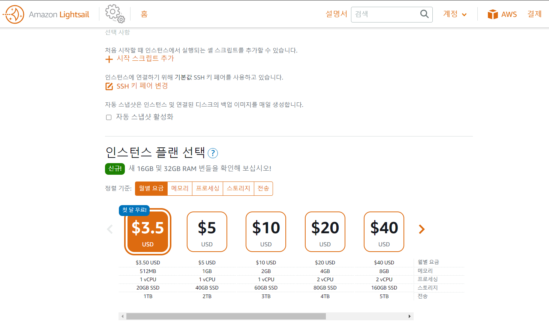Viewport: 549px width, 321px height.
Task: Select the $20 USD plan card
Action: click(325, 232)
